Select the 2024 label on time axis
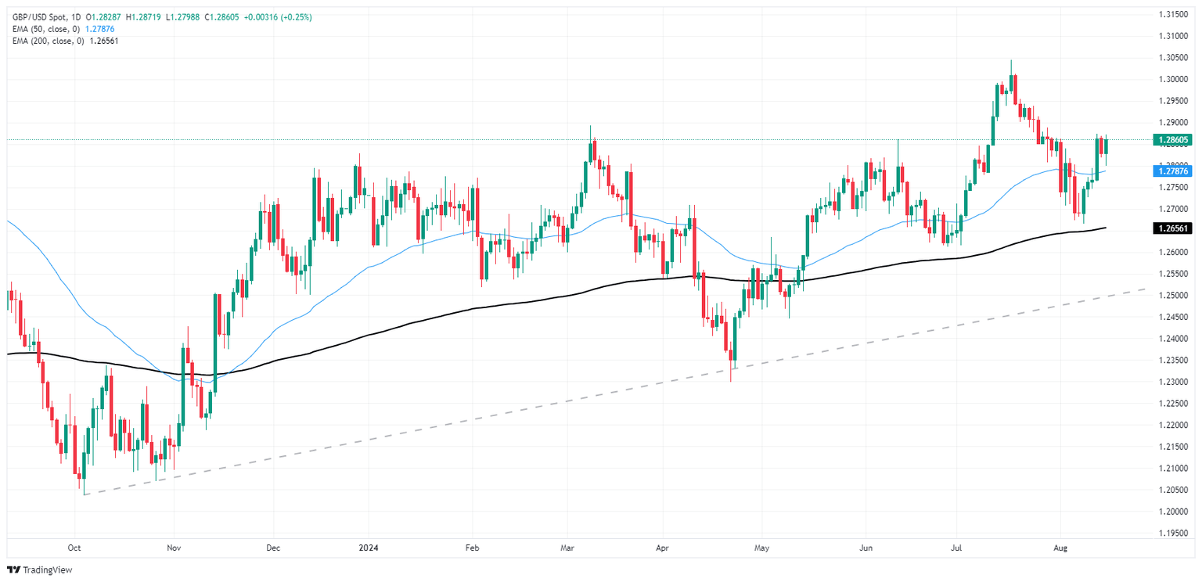The width and height of the screenshot is (1202, 582). coord(368,548)
